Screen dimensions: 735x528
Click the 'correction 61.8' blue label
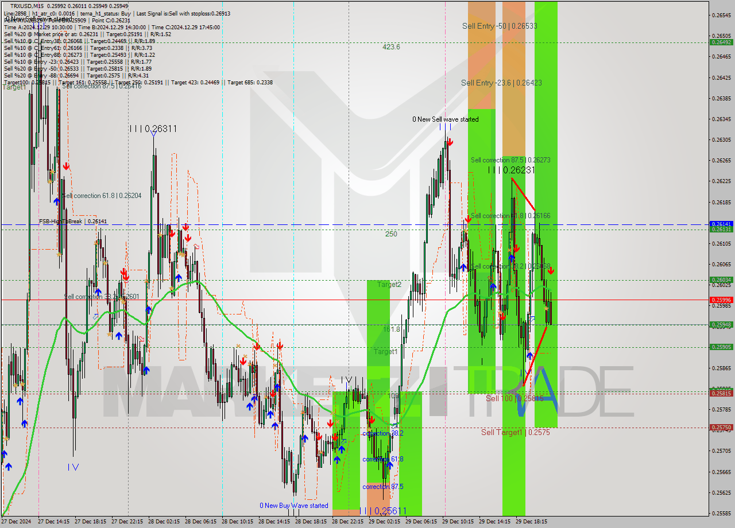[x=383, y=459]
